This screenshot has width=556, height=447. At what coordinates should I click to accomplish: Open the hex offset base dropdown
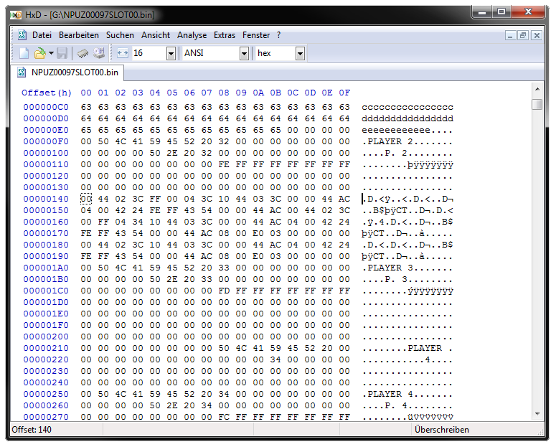click(300, 53)
